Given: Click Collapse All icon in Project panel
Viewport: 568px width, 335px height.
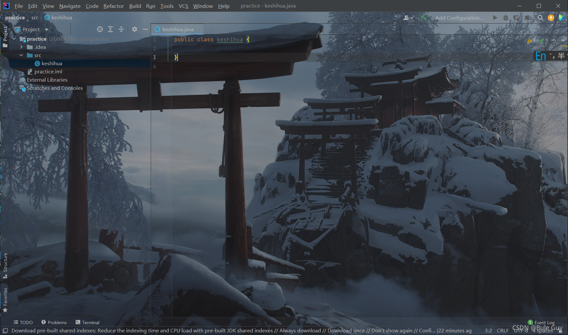Looking at the screenshot, I should click(x=121, y=29).
